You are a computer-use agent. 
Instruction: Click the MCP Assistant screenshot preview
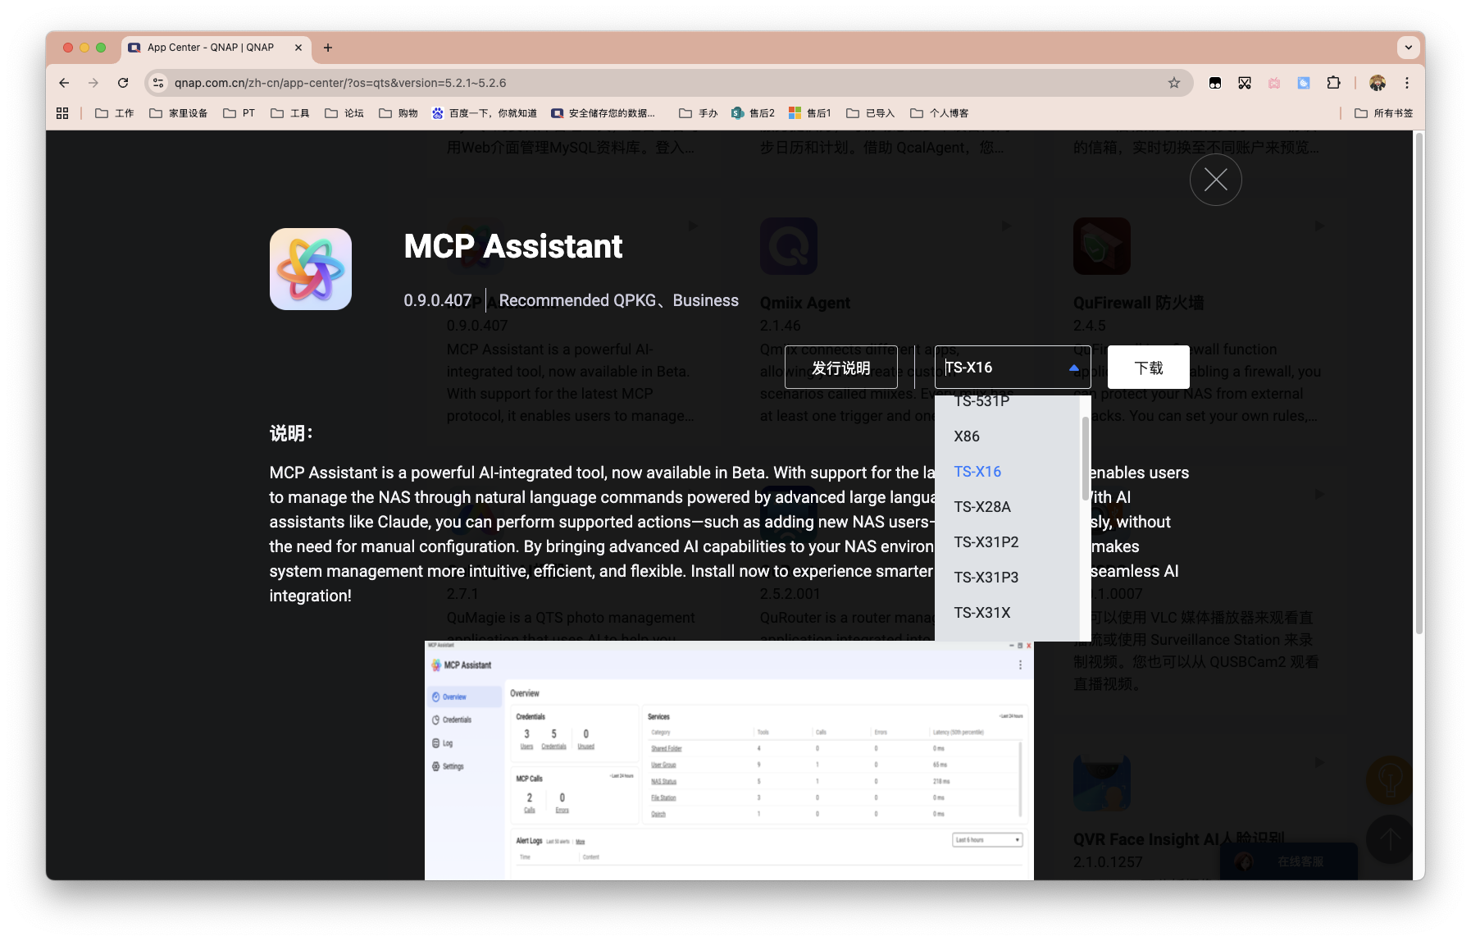[x=729, y=760]
